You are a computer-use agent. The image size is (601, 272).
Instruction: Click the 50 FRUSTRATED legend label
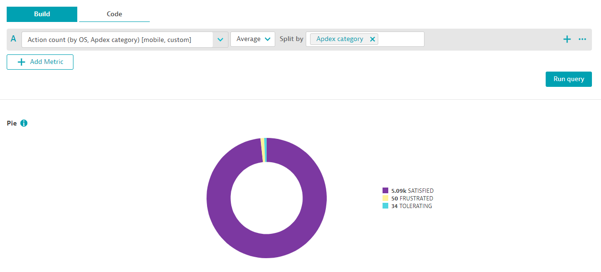pos(412,198)
